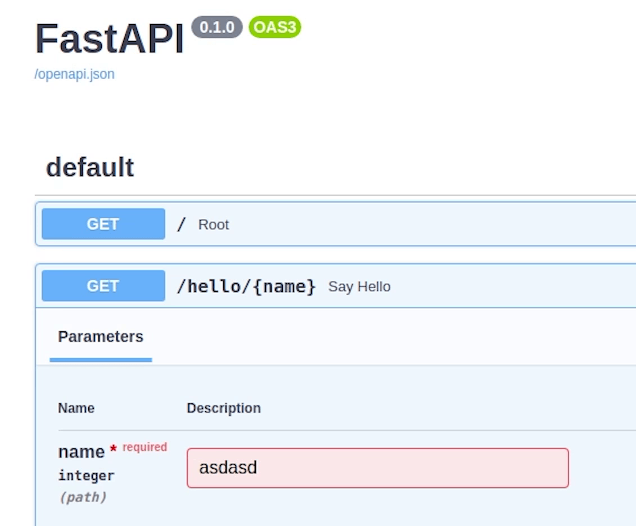Click the GET badge for Root endpoint

[x=103, y=224]
